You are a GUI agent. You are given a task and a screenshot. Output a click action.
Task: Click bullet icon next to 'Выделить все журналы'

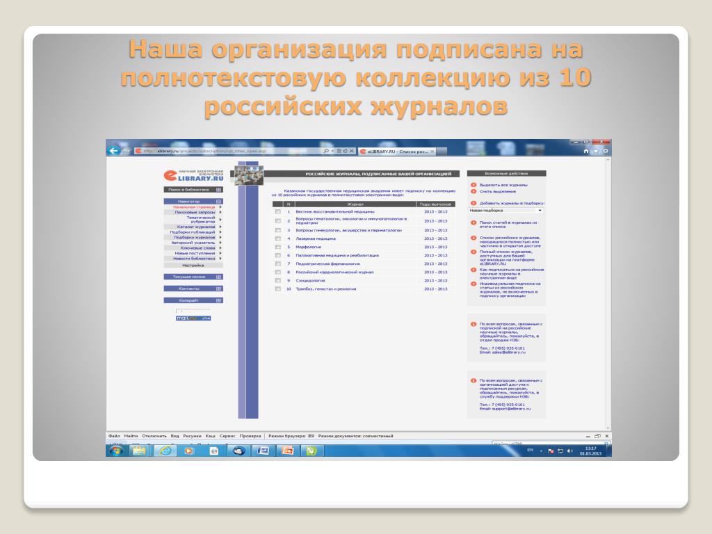[474, 185]
